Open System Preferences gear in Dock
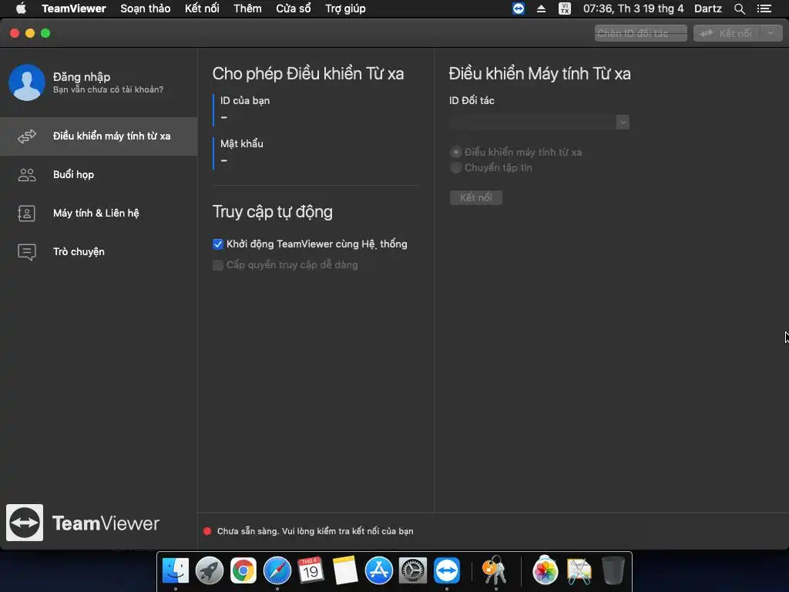 pyautogui.click(x=413, y=571)
